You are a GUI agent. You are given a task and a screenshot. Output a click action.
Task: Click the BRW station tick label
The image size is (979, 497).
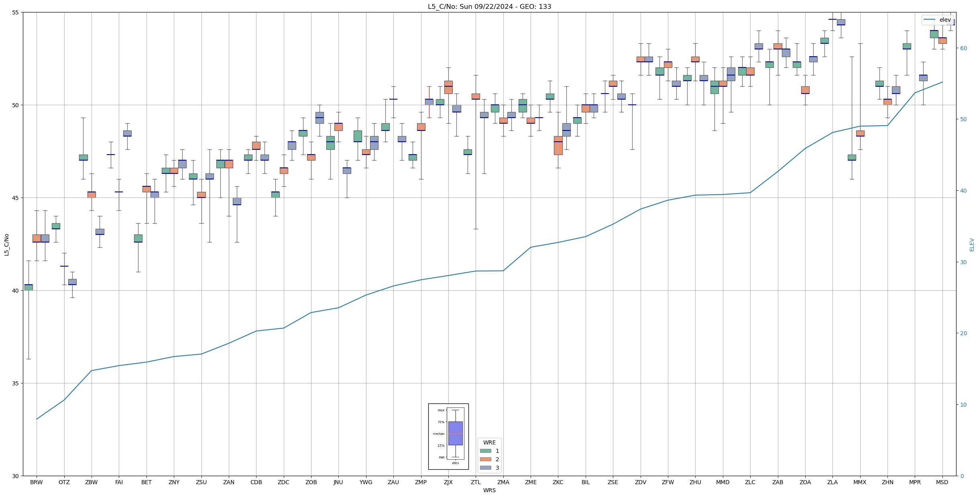(x=37, y=483)
